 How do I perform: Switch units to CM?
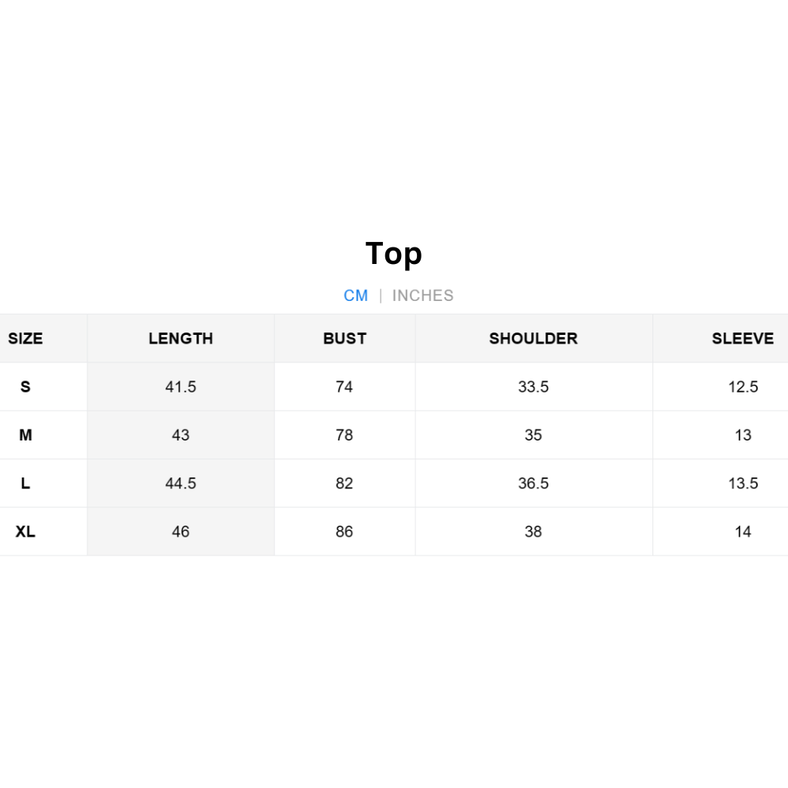356,295
